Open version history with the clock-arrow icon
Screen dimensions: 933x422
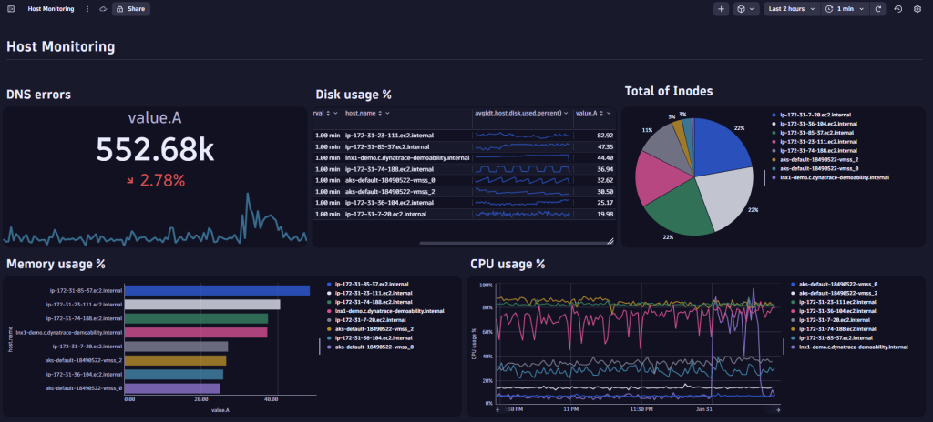(x=898, y=9)
